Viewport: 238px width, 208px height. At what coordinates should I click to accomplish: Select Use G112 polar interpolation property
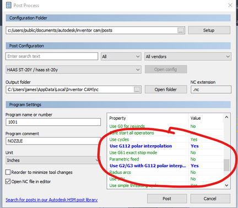[x=140, y=146]
